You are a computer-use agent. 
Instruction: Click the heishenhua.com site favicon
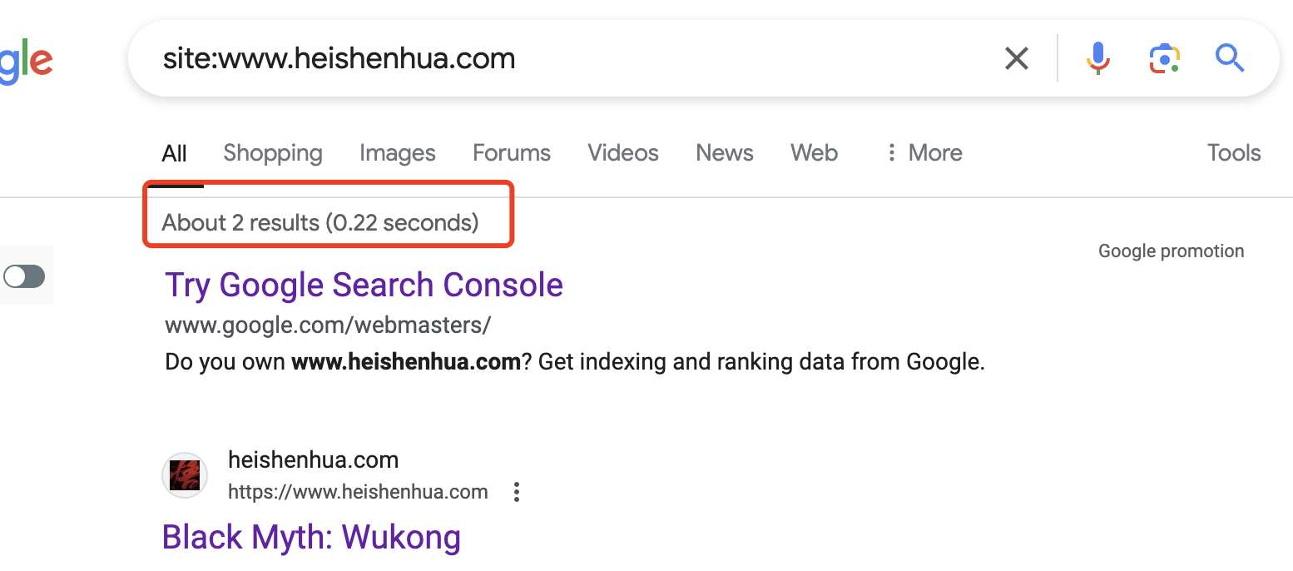click(x=183, y=476)
